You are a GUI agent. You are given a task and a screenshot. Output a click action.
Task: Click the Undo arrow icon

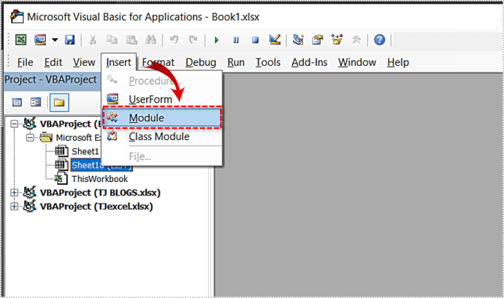click(175, 40)
